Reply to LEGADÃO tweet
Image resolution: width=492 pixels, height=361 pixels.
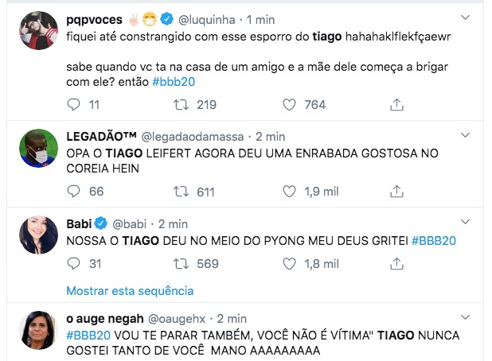[x=74, y=192]
